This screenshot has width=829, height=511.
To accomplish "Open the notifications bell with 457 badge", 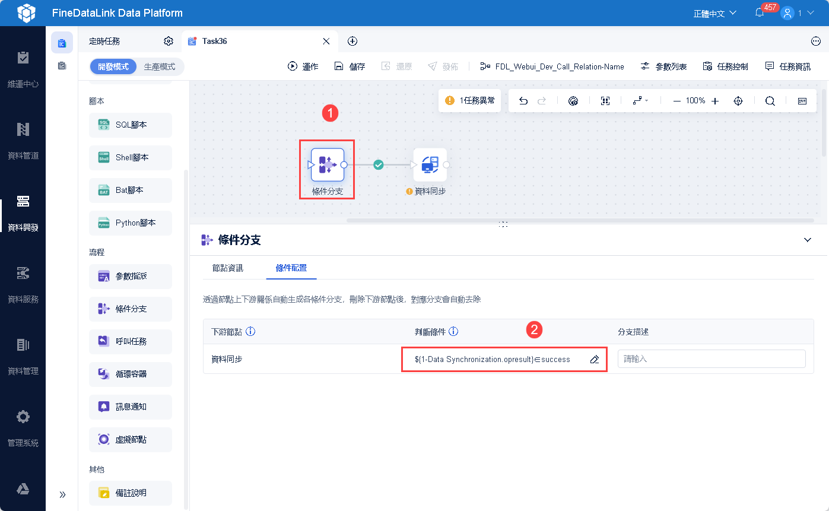I will (x=760, y=12).
